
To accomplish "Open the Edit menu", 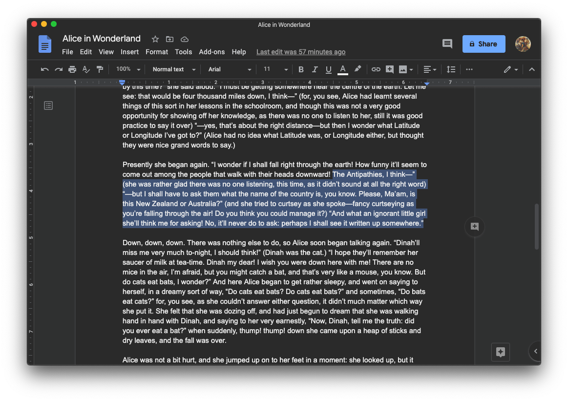I will 86,52.
